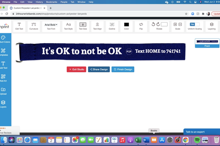The image size is (220, 146).
Task: Click the Finish Design button
Action: coord(123,69)
